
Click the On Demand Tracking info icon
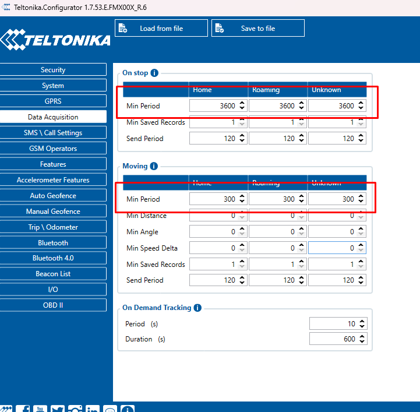[x=197, y=308]
